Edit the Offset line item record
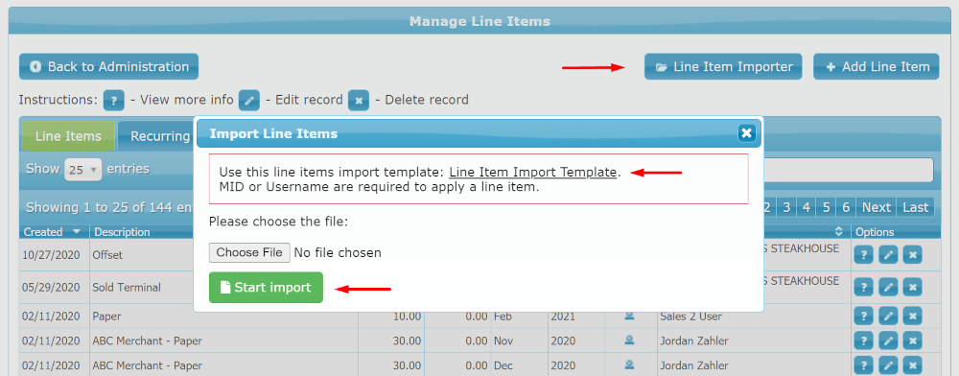959x376 pixels. (x=887, y=255)
